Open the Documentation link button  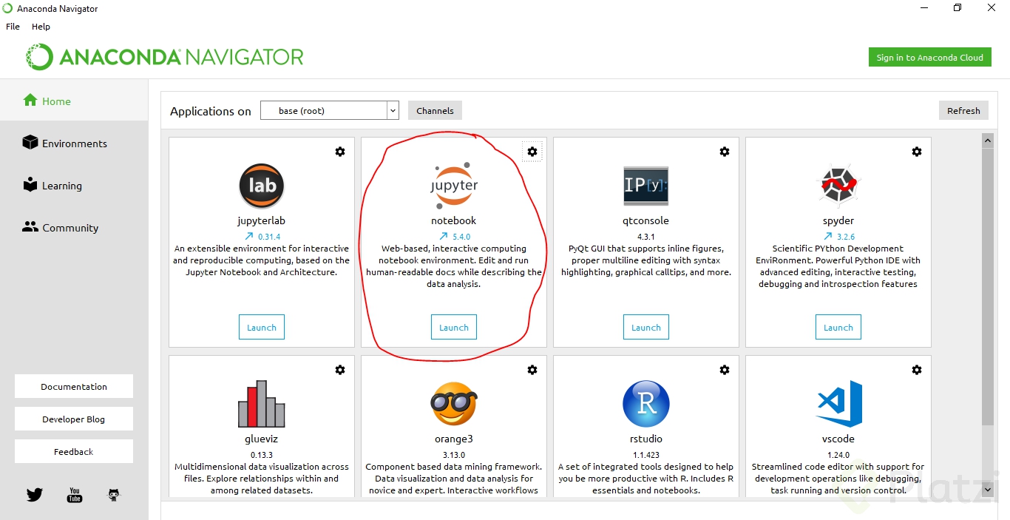74,386
